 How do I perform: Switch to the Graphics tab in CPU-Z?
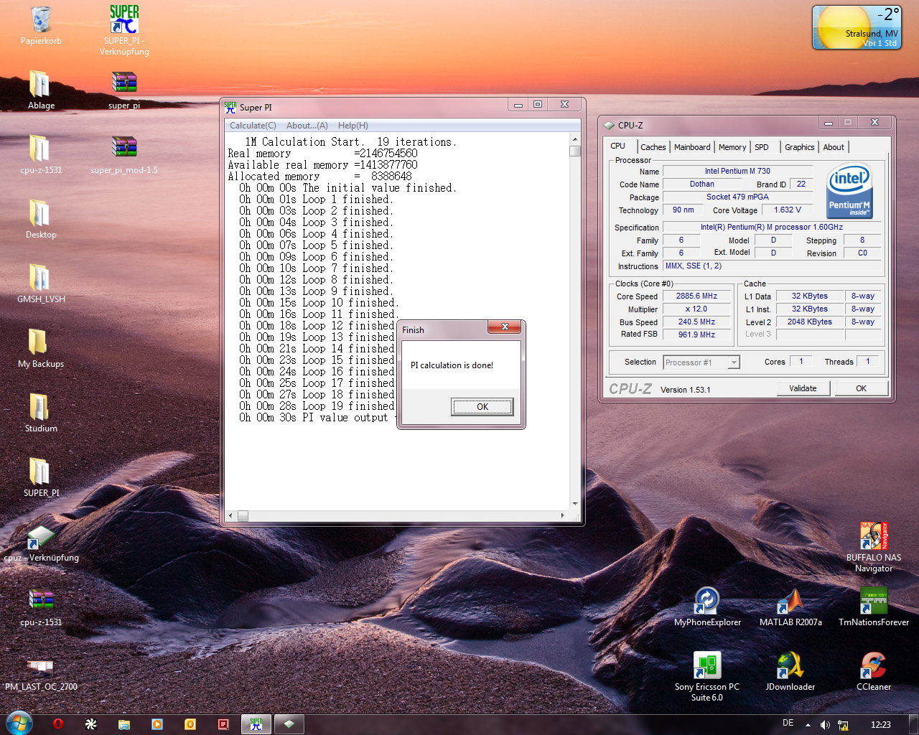click(799, 147)
